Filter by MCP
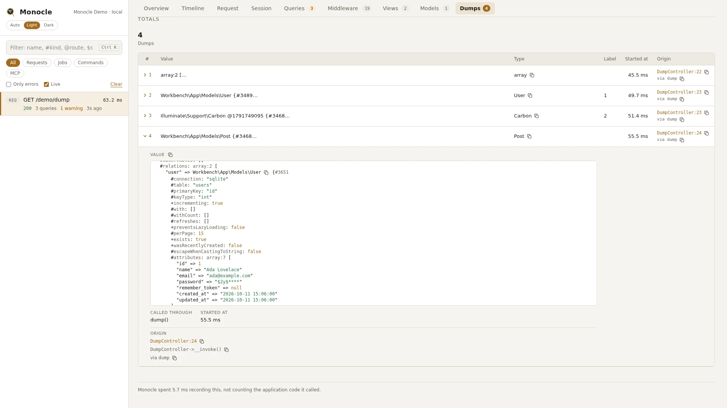This screenshot has width=727, height=408. pos(15,73)
